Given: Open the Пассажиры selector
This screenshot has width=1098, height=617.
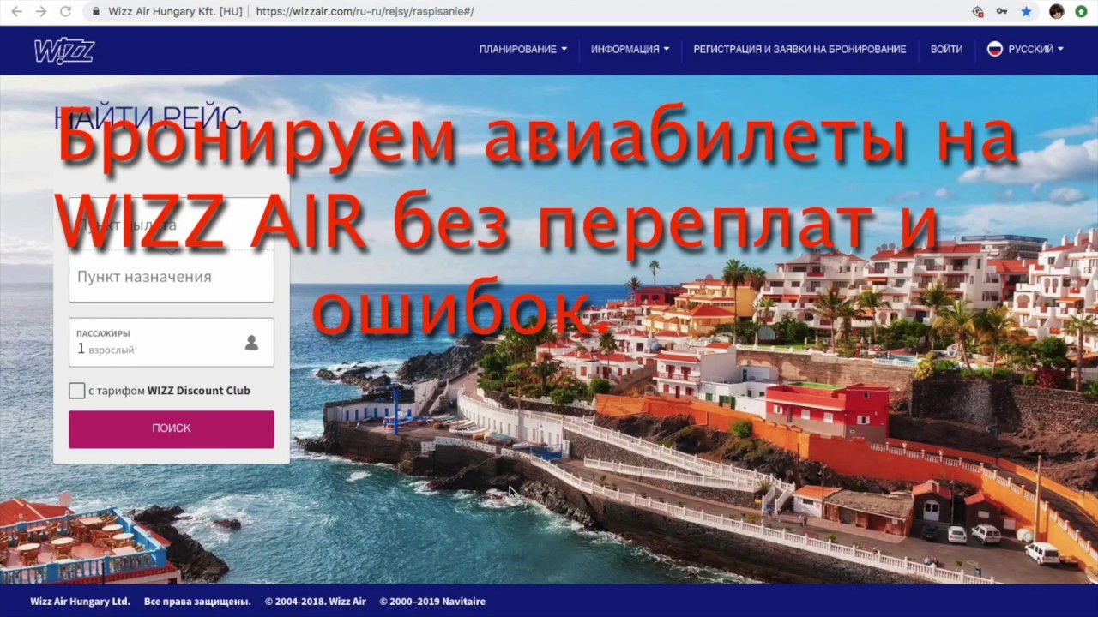Looking at the screenshot, I should pos(172,342).
